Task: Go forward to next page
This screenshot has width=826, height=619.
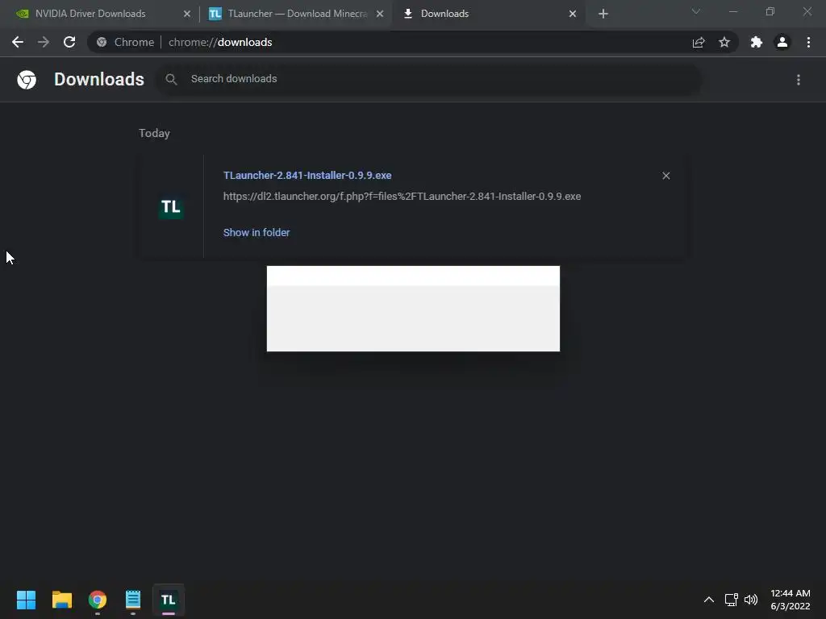Action: click(x=44, y=42)
